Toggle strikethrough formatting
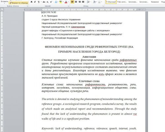Screen dimensions: 165x132 (44, 2)
